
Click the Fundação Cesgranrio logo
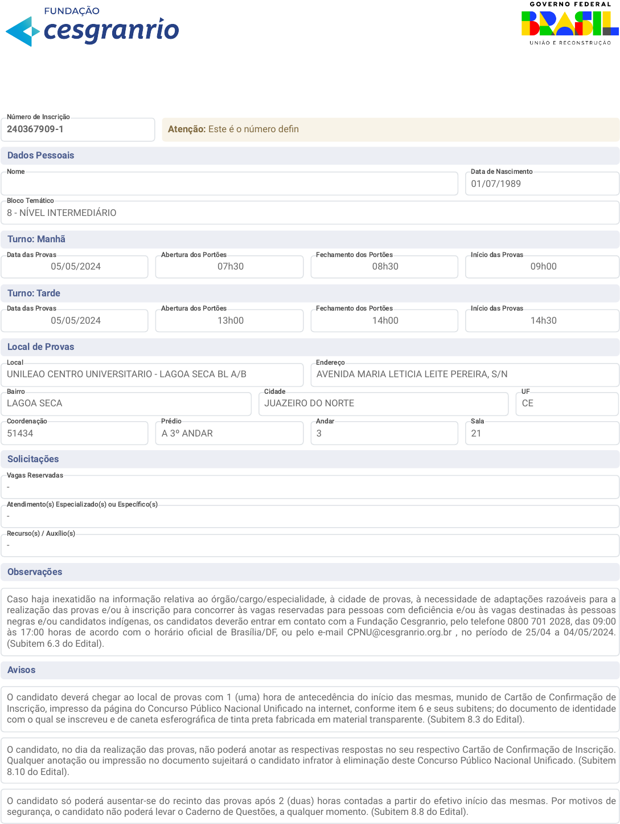click(92, 26)
